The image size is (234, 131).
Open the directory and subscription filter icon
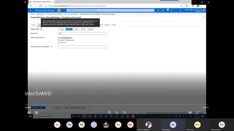pos(163,11)
